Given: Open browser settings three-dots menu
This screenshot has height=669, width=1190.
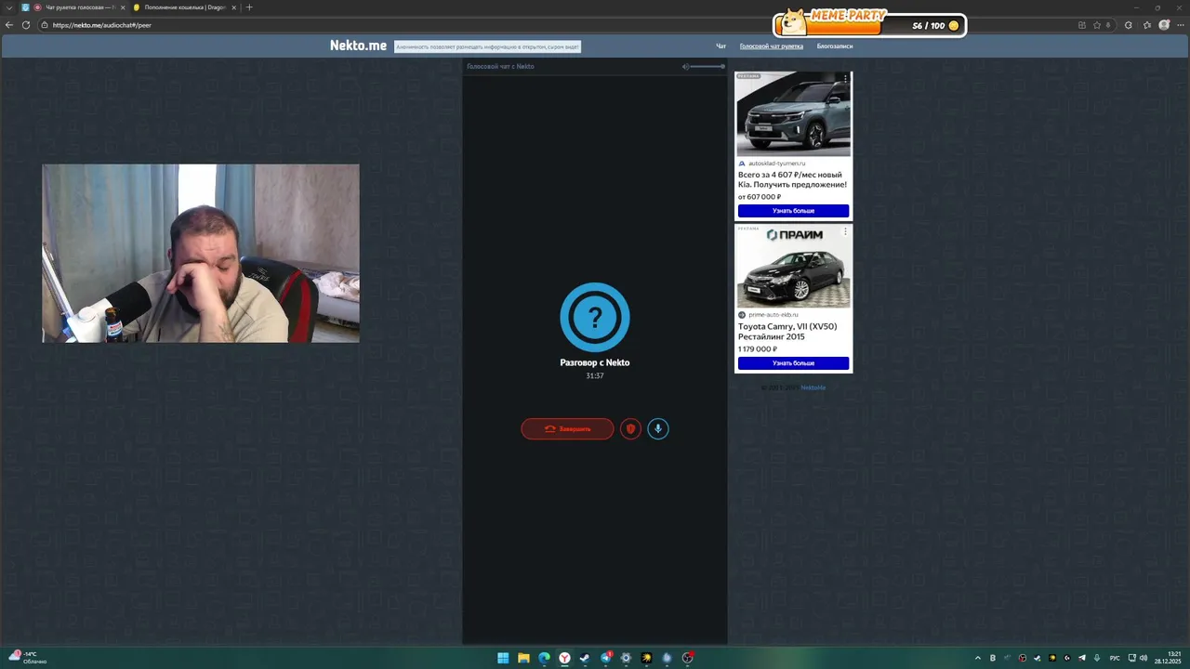Looking at the screenshot, I should (x=1181, y=25).
